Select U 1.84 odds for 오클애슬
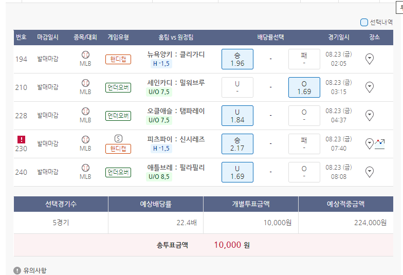The width and height of the screenshot is (403, 275). coord(237,116)
